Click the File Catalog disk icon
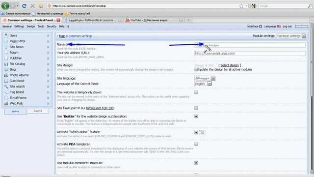The height and width of the screenshot is (177, 314). pyautogui.click(x=6, y=64)
